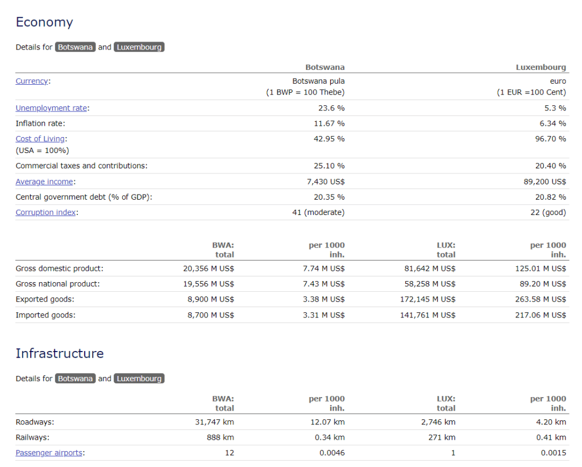The height and width of the screenshot is (467, 582).
Task: Click the Unemployment rate link
Action: pyautogui.click(x=51, y=108)
